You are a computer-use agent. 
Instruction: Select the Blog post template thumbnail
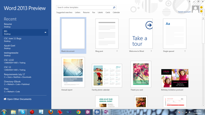tap(107, 34)
